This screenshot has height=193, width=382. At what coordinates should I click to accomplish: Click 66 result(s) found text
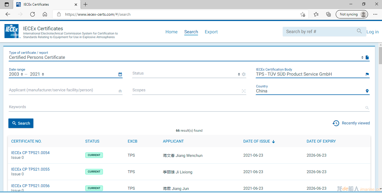(x=189, y=131)
